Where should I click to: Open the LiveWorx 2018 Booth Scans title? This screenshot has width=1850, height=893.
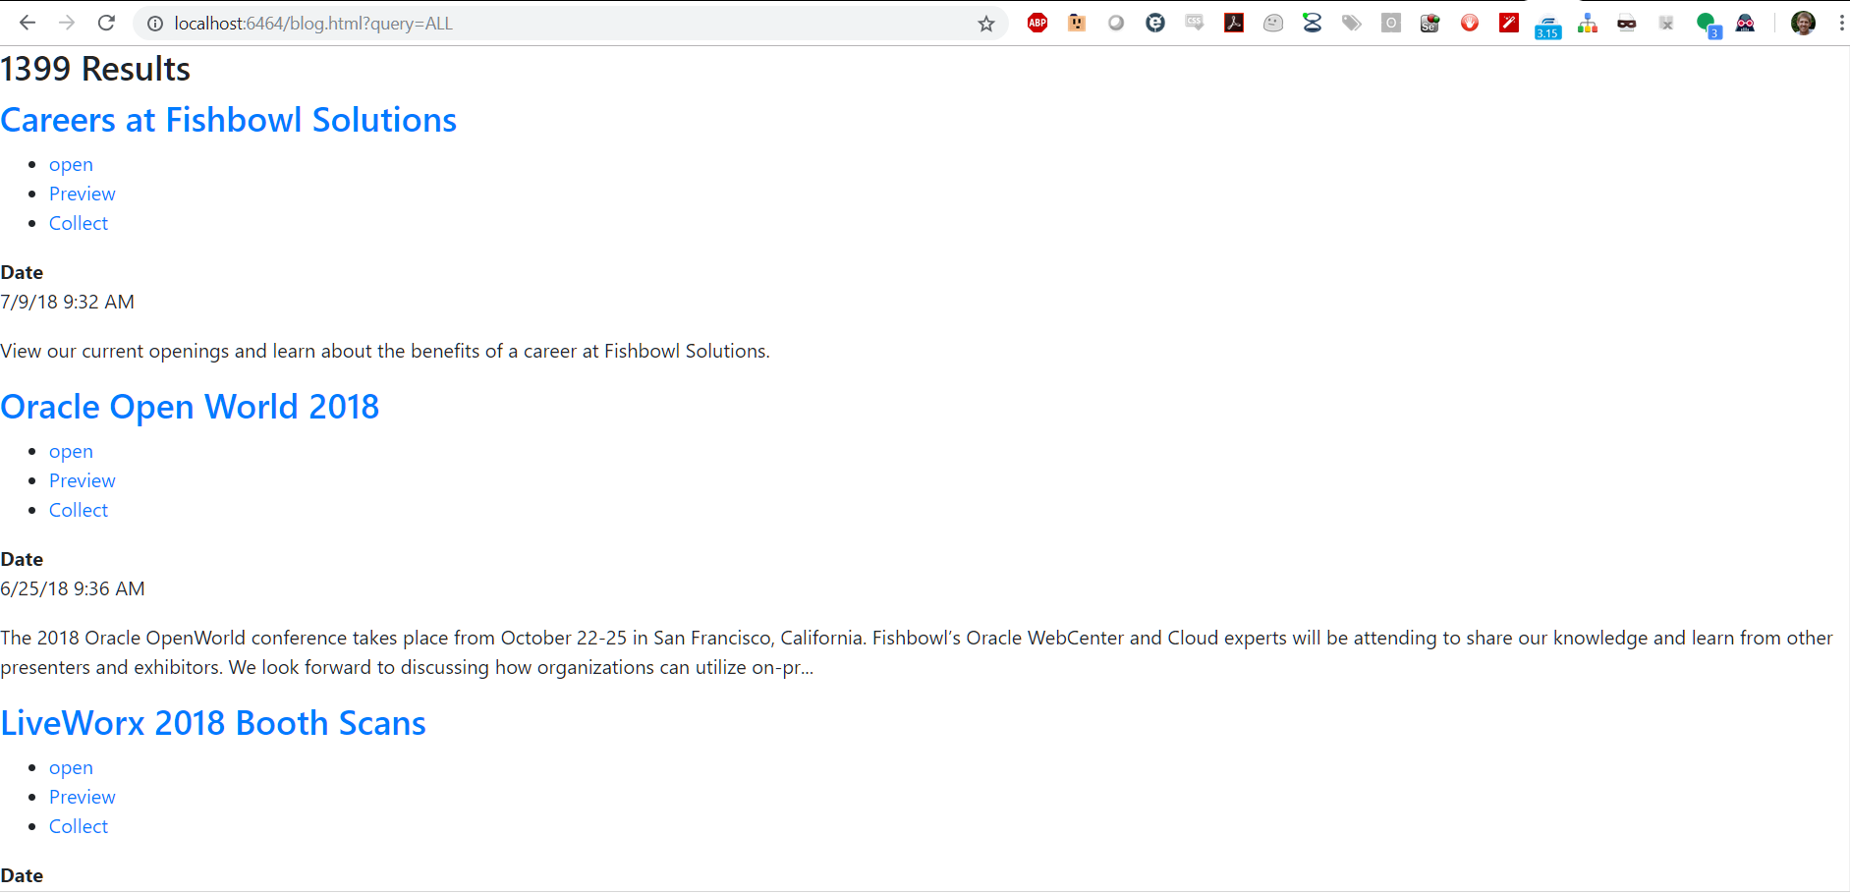(213, 723)
